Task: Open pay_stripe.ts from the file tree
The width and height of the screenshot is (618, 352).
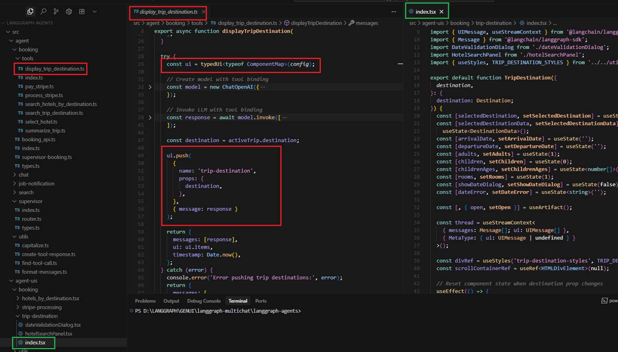Action: tap(39, 87)
